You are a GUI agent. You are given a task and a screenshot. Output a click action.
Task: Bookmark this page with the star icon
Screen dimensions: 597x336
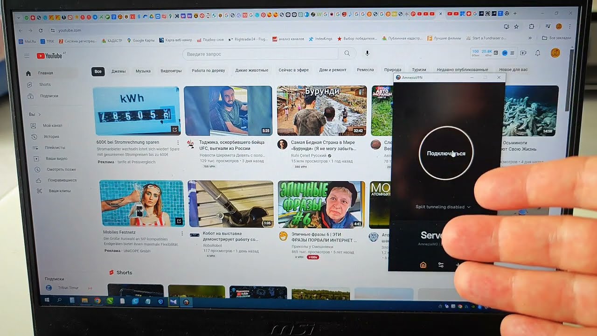[516, 27]
